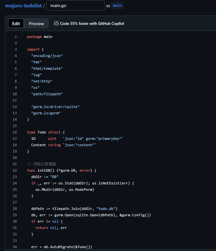The height and width of the screenshot is (251, 216).
Task: Click the filepath.Join dbPath line
Action: pyautogui.click(x=74, y=209)
